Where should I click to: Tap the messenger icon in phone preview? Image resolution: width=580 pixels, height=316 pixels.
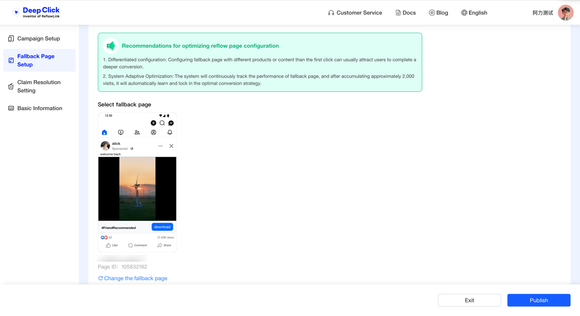point(171,123)
